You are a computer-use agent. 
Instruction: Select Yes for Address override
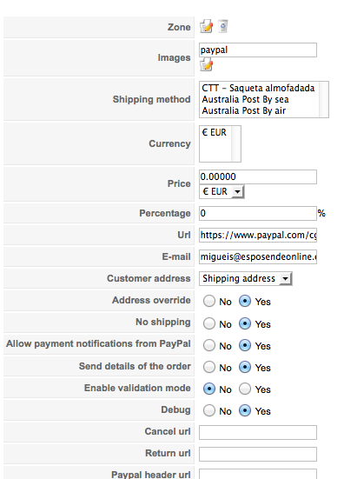click(245, 301)
